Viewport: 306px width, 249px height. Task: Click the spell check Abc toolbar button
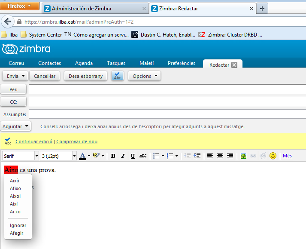point(118,76)
